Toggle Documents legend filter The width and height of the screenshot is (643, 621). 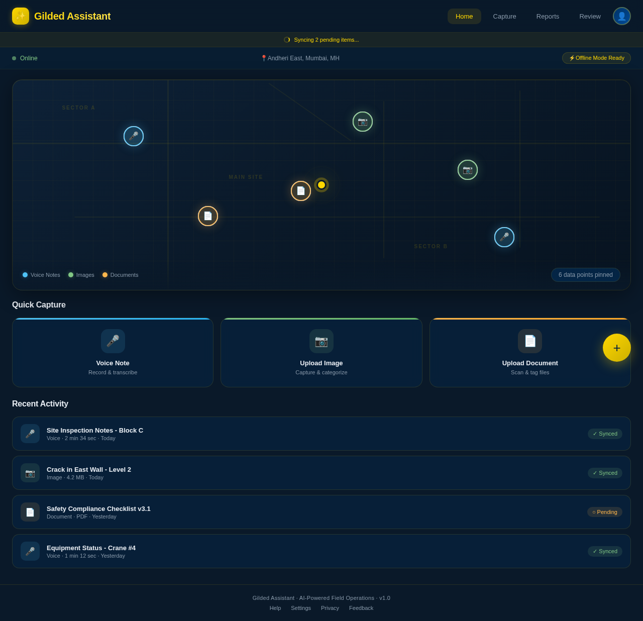click(x=121, y=275)
